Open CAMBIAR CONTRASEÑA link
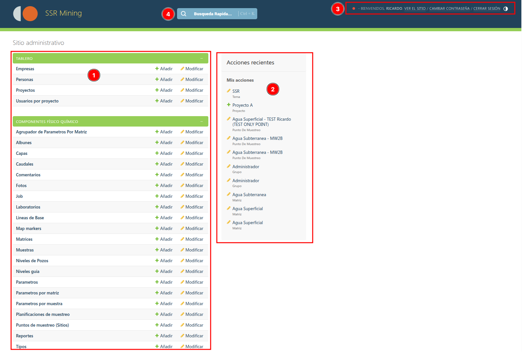The image size is (522, 352). [x=449, y=8]
